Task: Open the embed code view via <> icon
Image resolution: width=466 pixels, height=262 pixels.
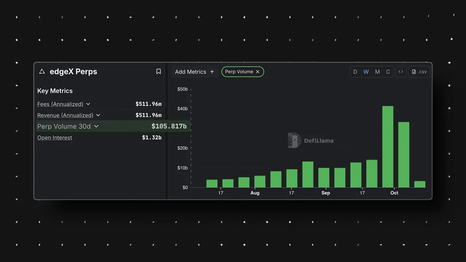Action: coord(400,72)
